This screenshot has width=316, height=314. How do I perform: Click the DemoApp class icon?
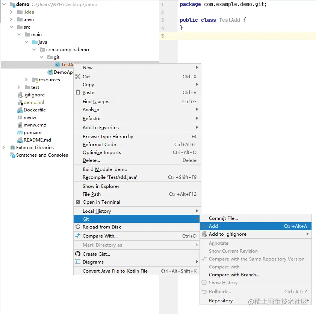tap(50, 72)
